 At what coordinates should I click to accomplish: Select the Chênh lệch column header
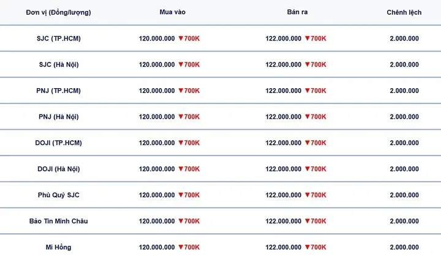[404, 12]
